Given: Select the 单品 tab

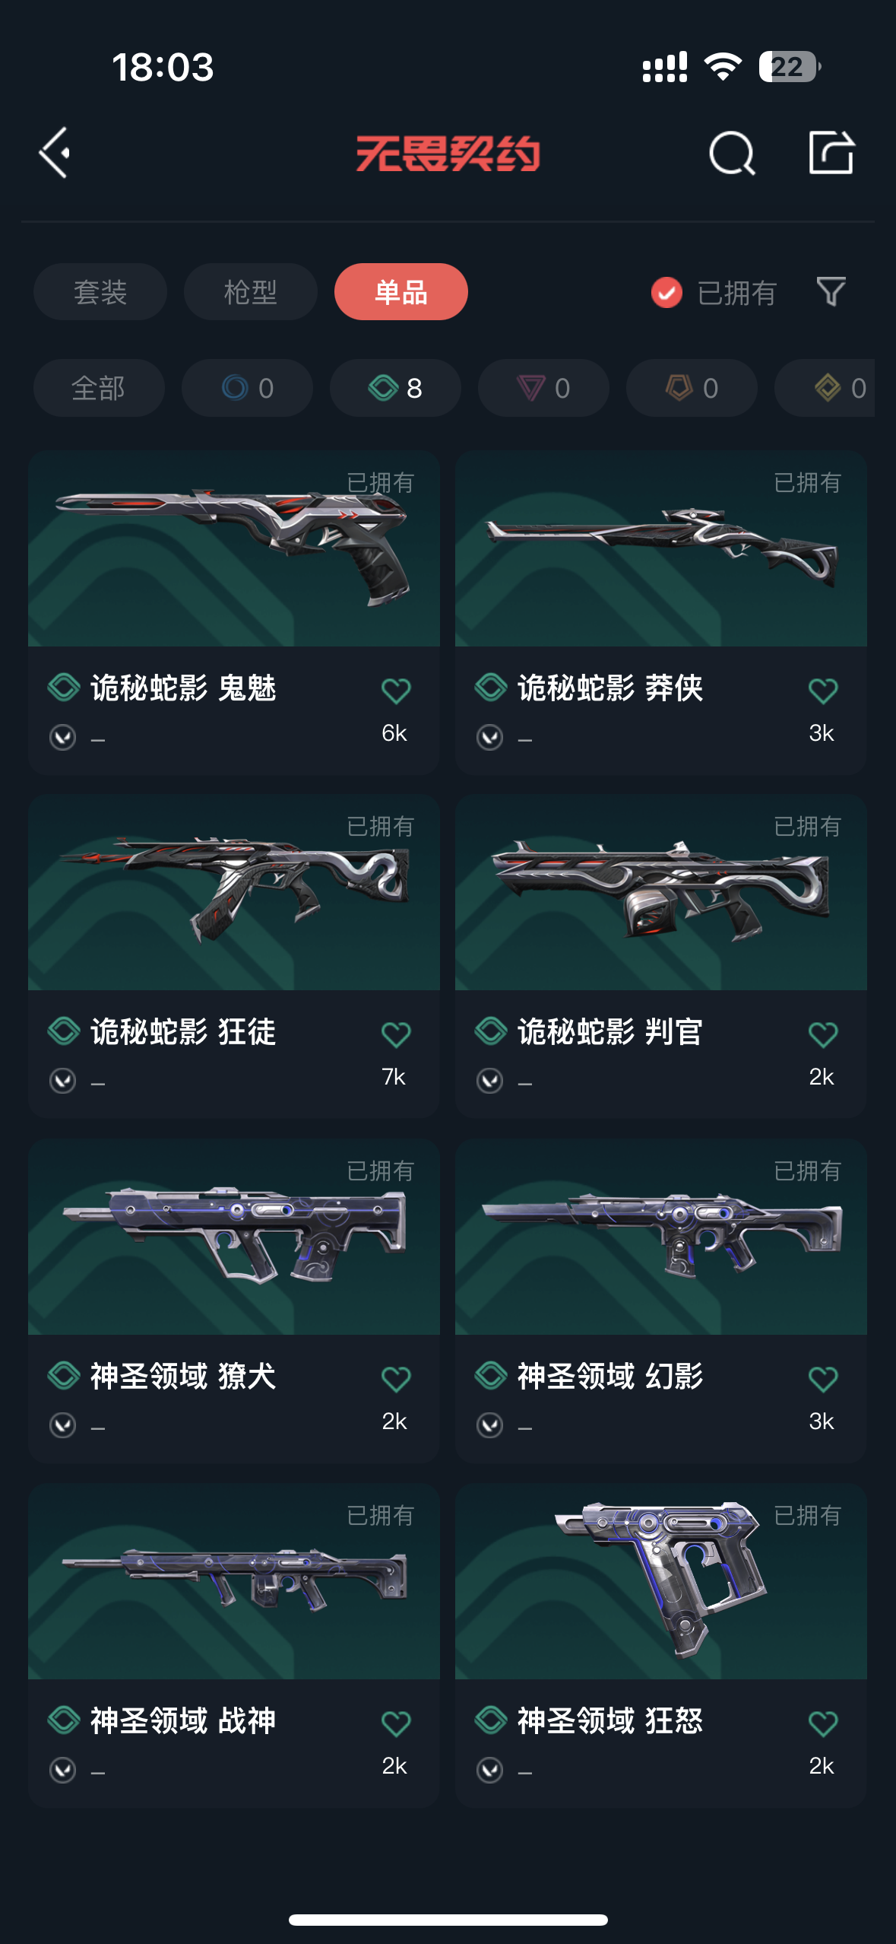Looking at the screenshot, I should [x=401, y=292].
